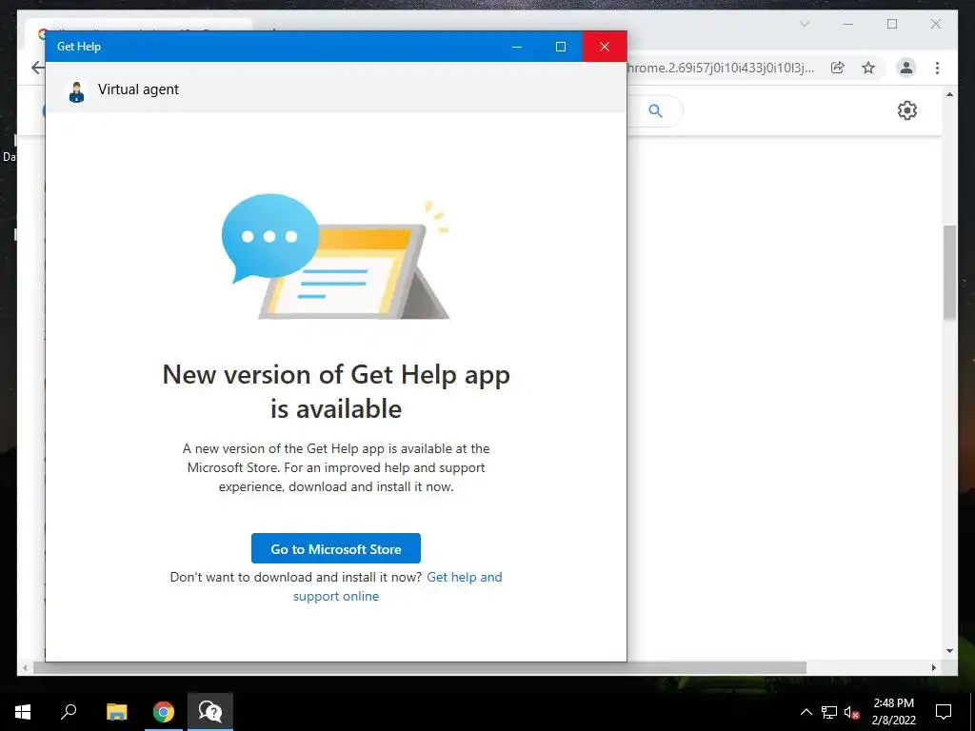Click Chrome's share page icon
Viewport: 975px width, 731px height.
838,68
